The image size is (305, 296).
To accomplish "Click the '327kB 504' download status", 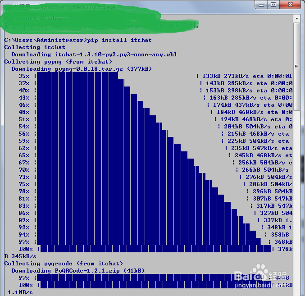I will coord(276,213).
